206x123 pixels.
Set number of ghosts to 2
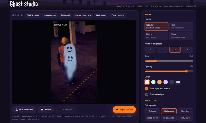pyautogui.click(x=175, y=50)
